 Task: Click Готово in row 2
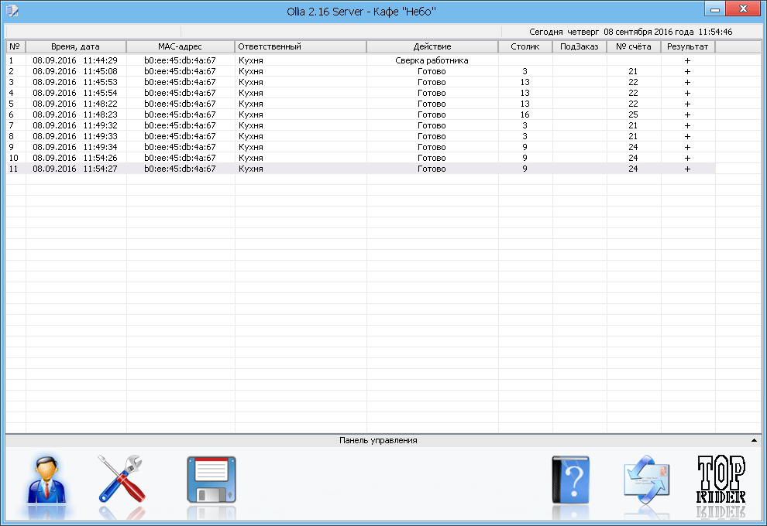[432, 71]
